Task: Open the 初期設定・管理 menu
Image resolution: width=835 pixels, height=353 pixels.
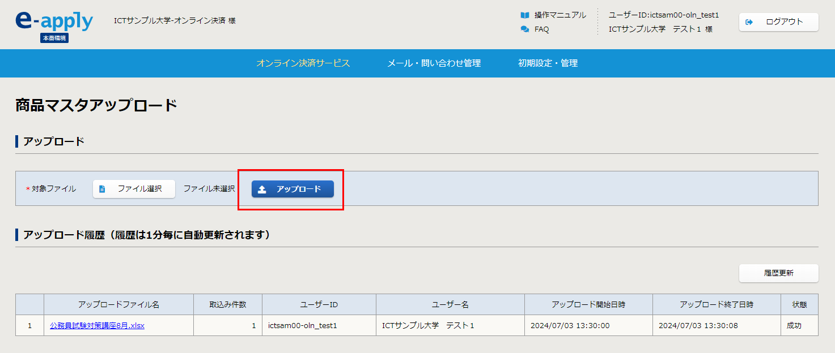Action: click(x=548, y=63)
